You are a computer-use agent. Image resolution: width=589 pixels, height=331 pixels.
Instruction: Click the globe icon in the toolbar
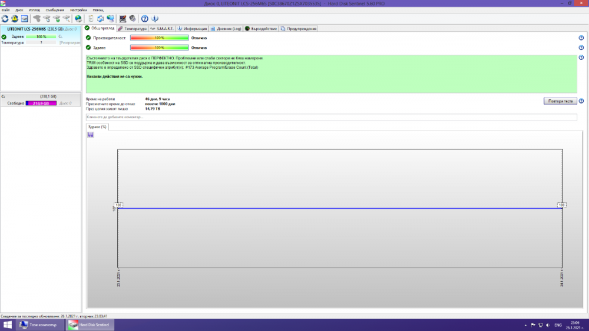click(x=78, y=19)
